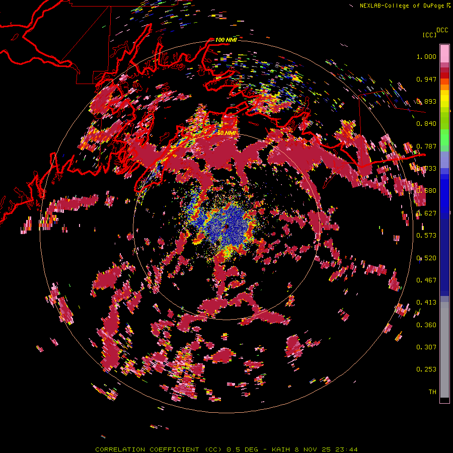
Task: Click the 50 NMI range ring label
Action: coord(226,133)
